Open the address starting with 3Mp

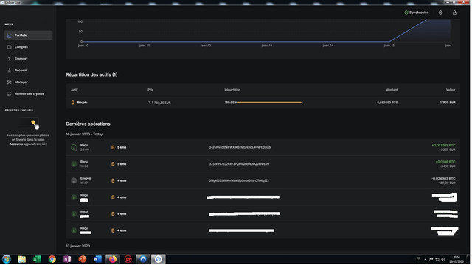239,180
